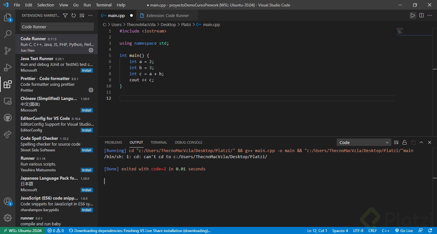Viewport: 437px width, 234px height.
Task: Switch to the main.cpp editor tab
Action: click(x=117, y=15)
